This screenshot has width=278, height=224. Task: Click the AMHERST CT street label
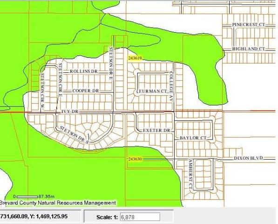190,175
